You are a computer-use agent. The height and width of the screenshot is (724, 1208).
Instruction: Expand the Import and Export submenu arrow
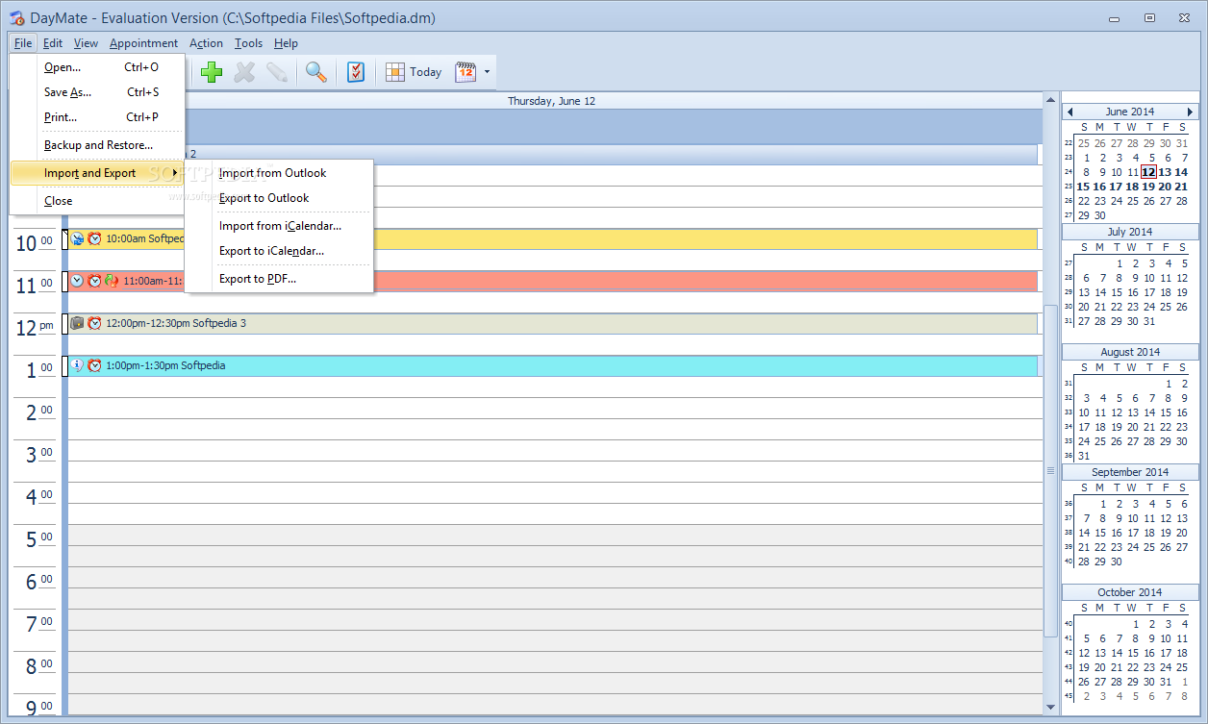tap(175, 173)
